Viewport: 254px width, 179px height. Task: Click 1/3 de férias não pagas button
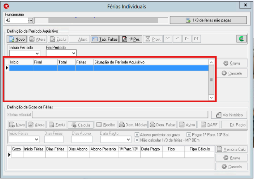(x=208, y=20)
